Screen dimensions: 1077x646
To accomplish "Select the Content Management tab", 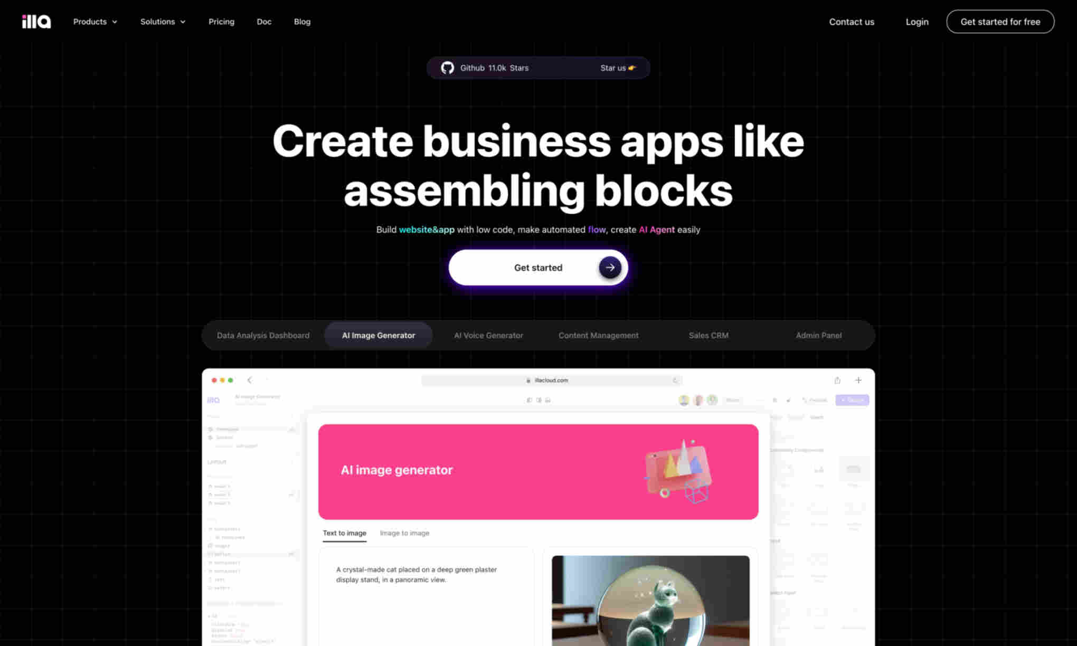I will (598, 335).
